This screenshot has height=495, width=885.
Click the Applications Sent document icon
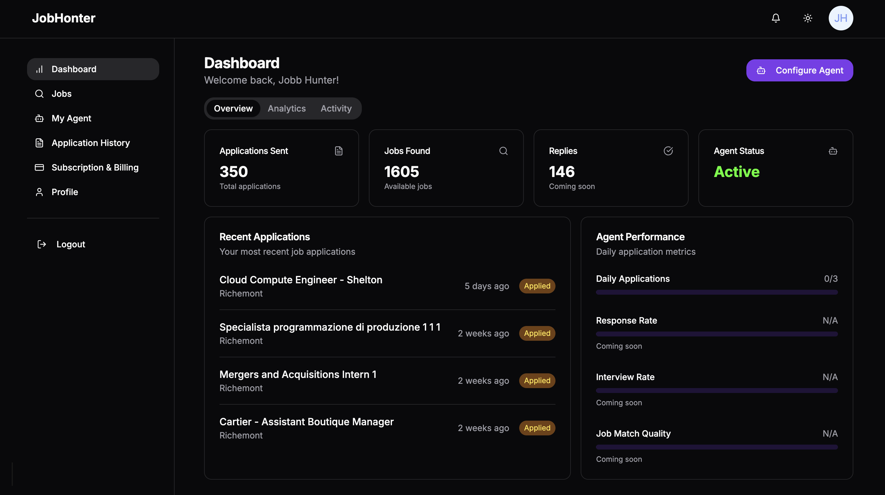(x=339, y=151)
